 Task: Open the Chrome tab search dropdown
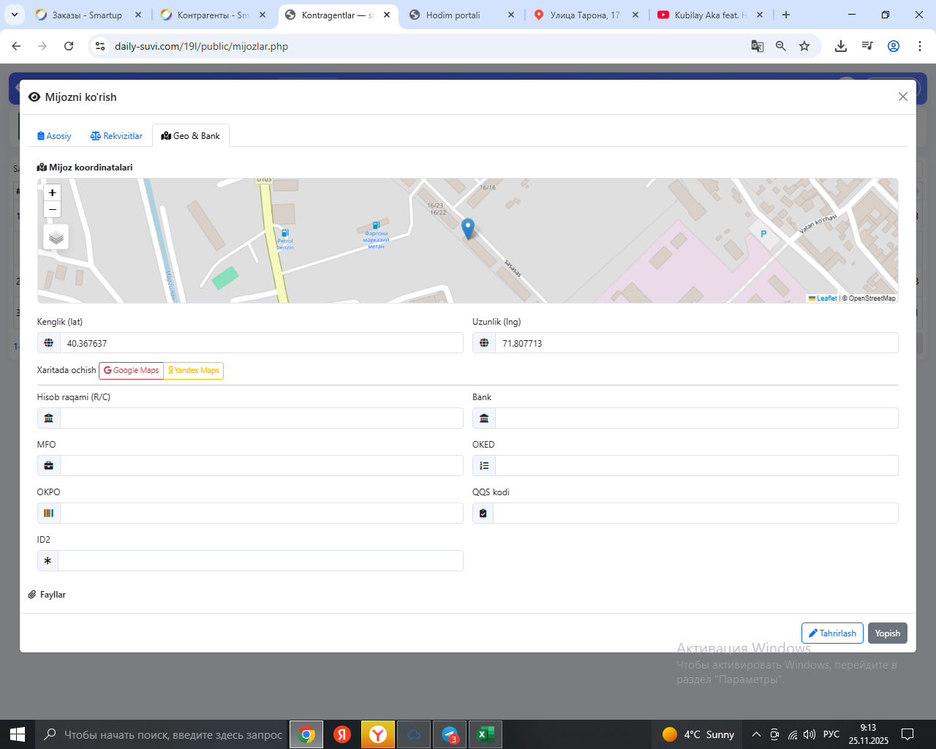click(x=15, y=15)
